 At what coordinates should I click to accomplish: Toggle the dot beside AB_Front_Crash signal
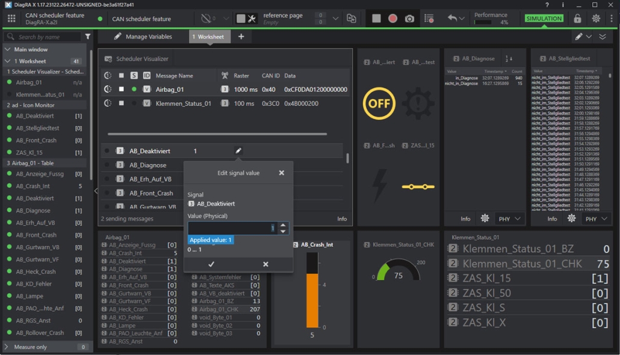tap(107, 193)
